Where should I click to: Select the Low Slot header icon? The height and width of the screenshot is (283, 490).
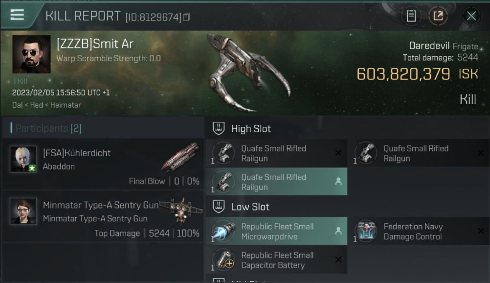click(x=219, y=206)
